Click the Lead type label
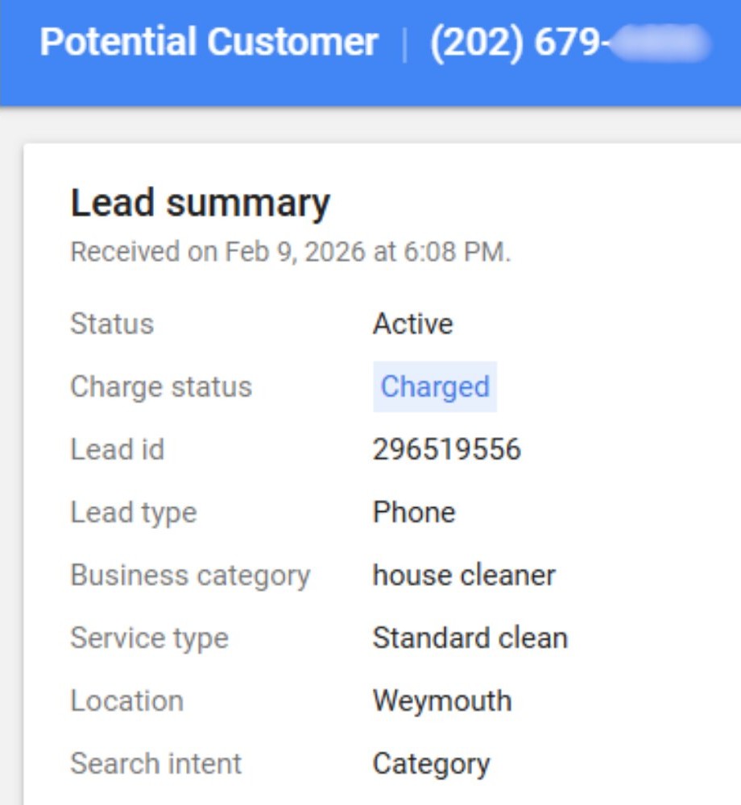Screen dimensions: 741x805 (x=134, y=513)
